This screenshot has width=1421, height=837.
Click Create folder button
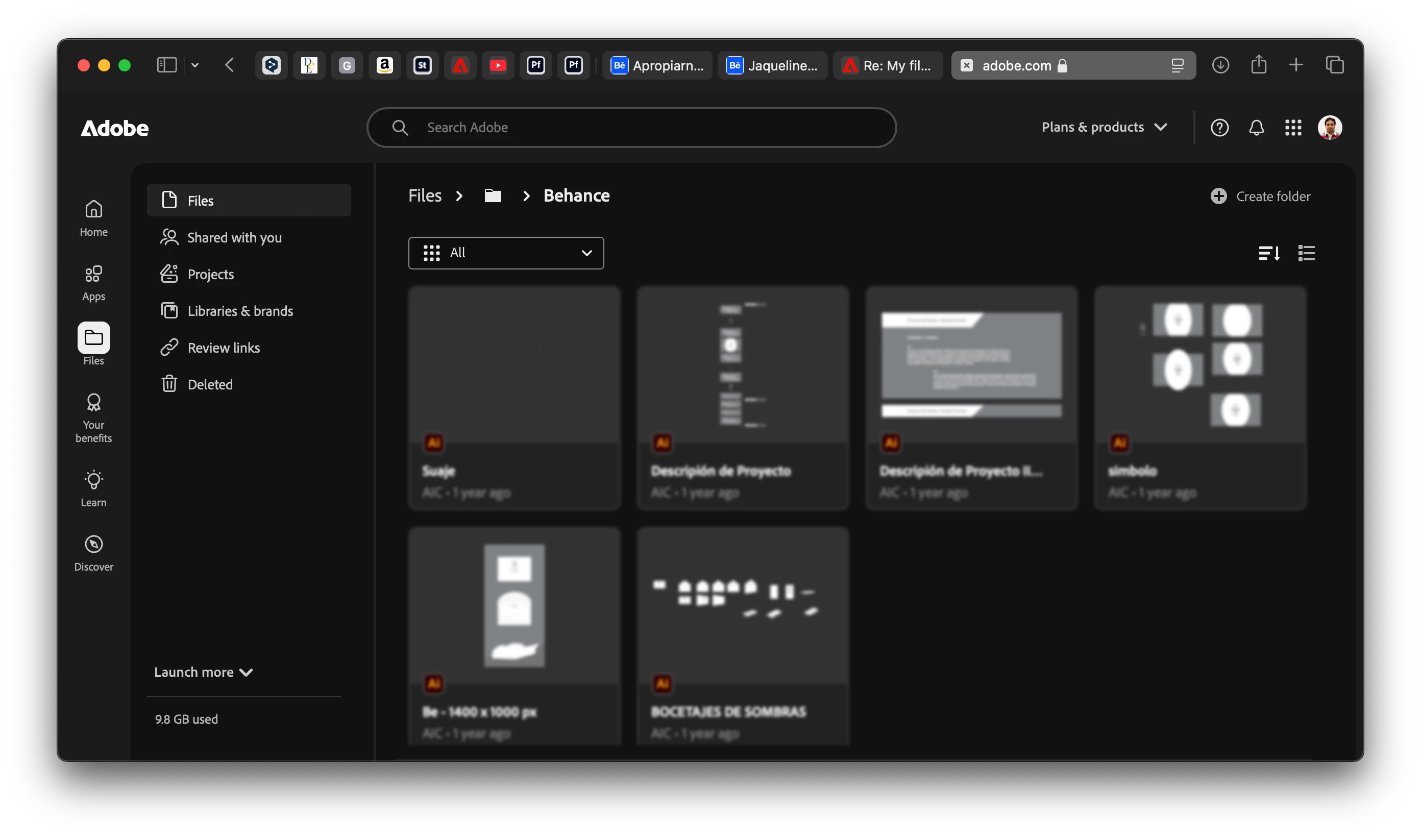coord(1260,197)
